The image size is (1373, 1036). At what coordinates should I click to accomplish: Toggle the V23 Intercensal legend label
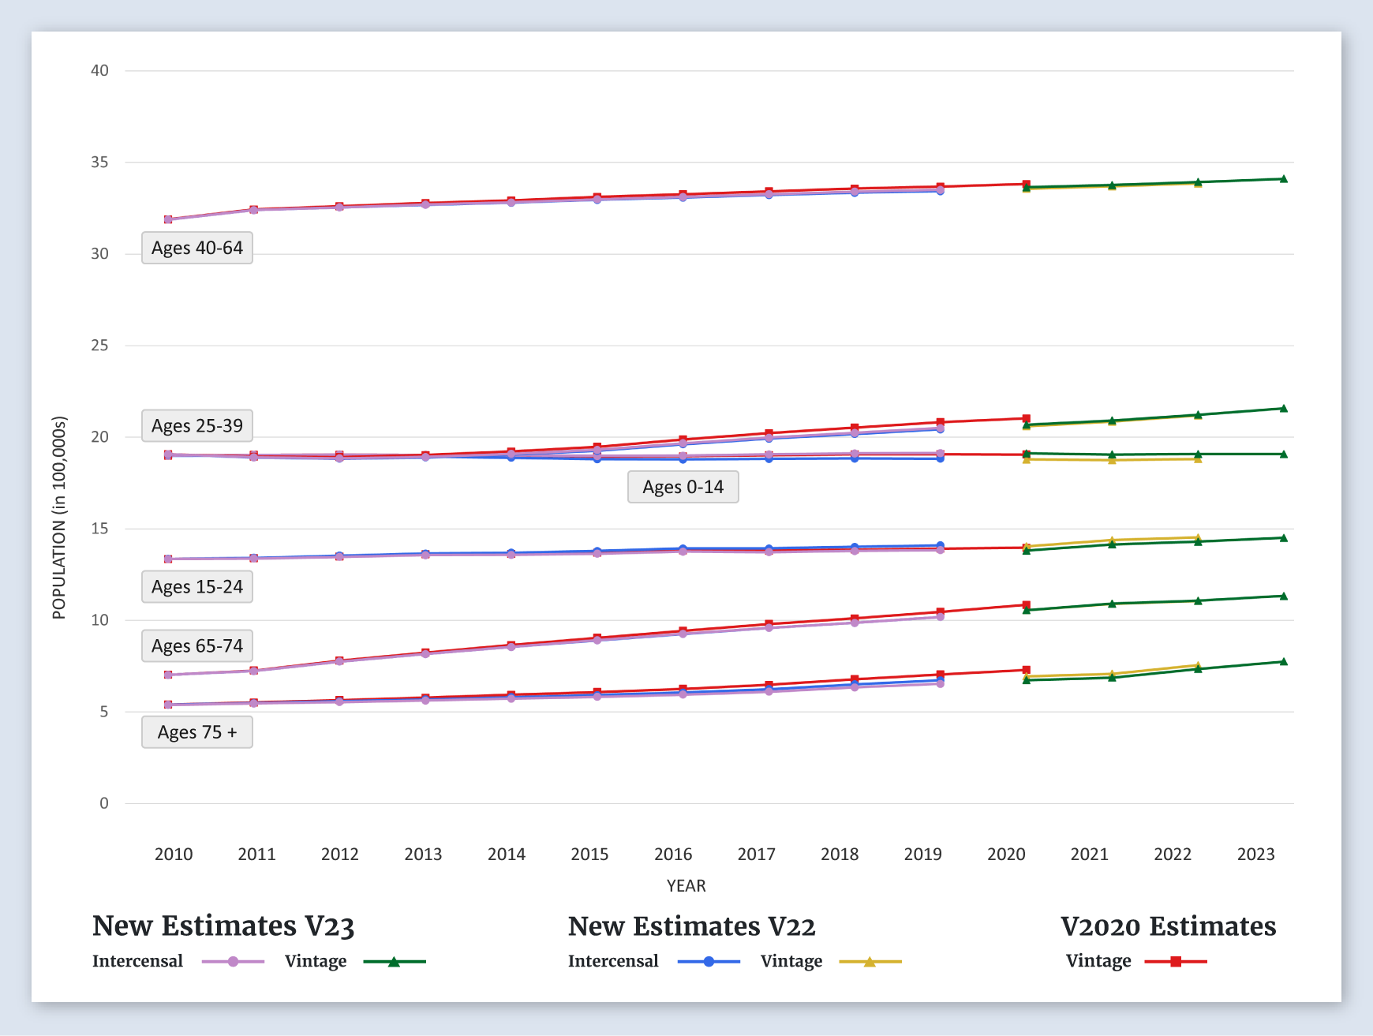(x=137, y=961)
